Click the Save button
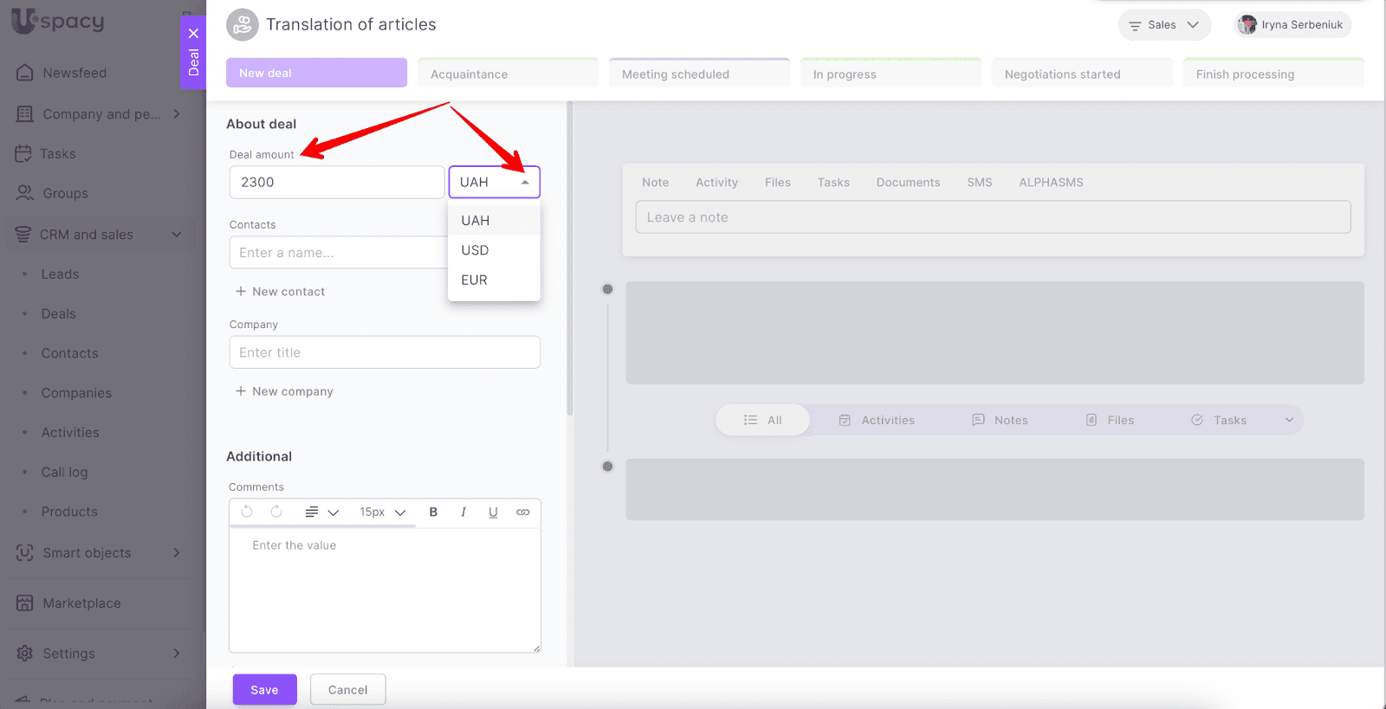 264,690
